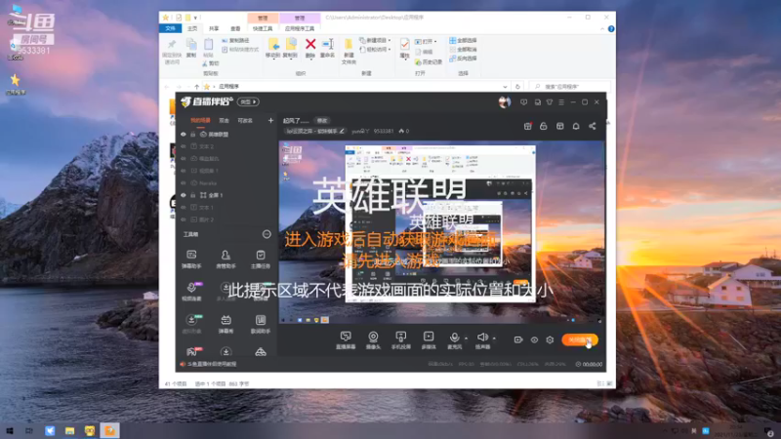Open the usage tutorial link at bottom left
The width and height of the screenshot is (781, 439).
pyautogui.click(x=209, y=364)
